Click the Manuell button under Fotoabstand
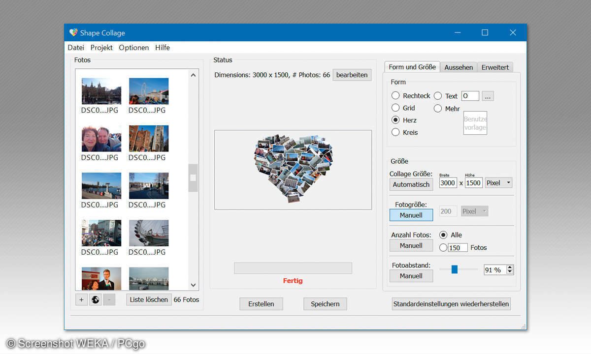 tap(411, 276)
